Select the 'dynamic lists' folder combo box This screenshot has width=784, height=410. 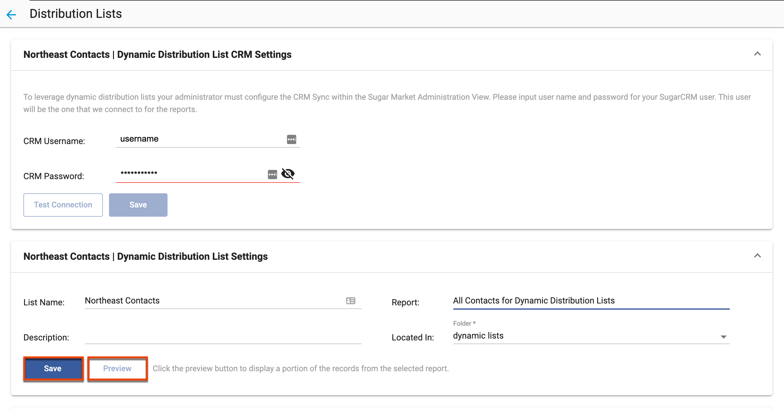pos(585,336)
